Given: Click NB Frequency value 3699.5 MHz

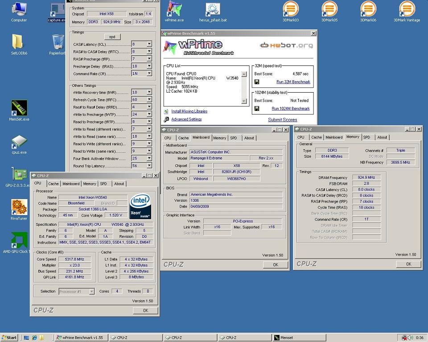Looking at the screenshot, I should pos(400,162).
